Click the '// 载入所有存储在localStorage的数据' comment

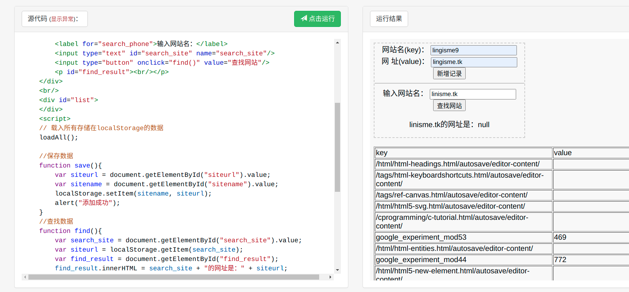[101, 128]
